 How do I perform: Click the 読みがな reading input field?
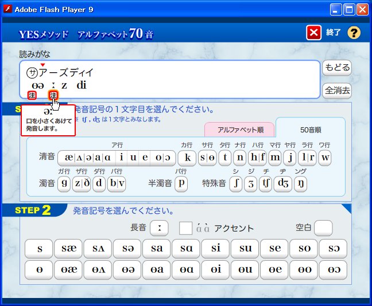(170, 79)
